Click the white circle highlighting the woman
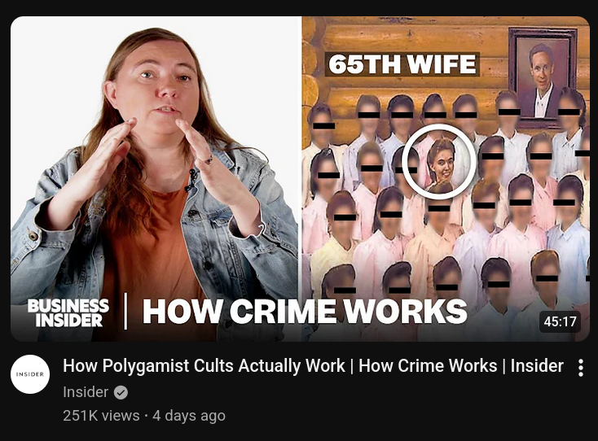Screen dimensions: 598x441 tap(439, 161)
